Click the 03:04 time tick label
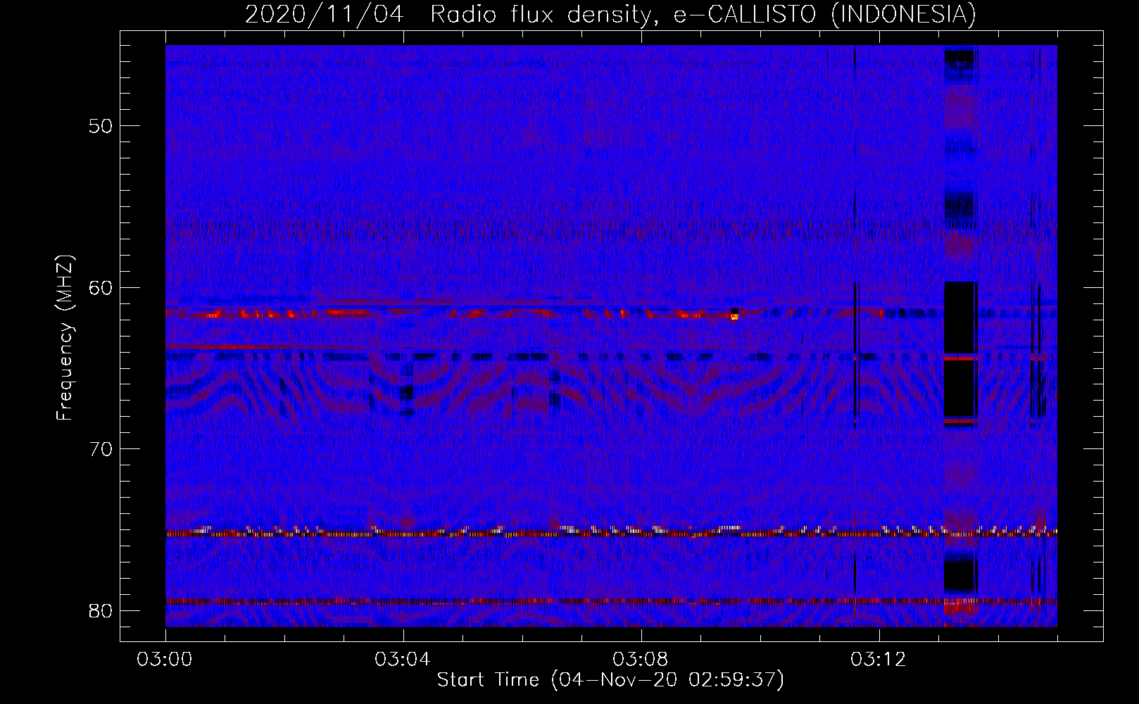 coord(403,660)
